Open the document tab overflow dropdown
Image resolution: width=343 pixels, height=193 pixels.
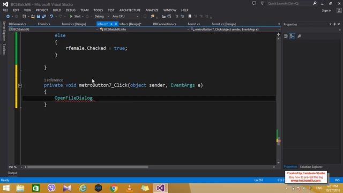click(279, 24)
